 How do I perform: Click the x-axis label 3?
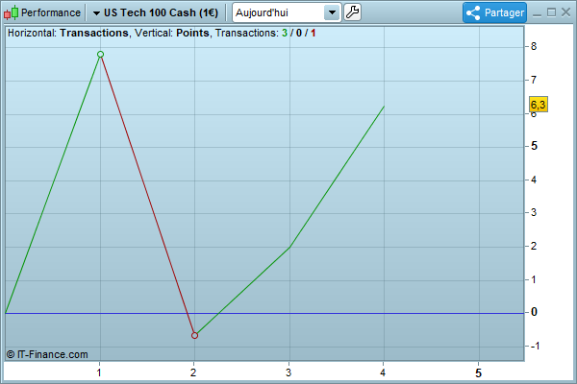click(288, 372)
